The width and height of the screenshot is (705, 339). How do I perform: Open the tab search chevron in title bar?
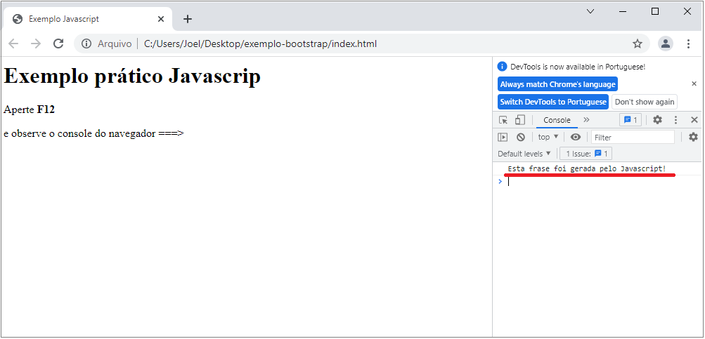591,11
